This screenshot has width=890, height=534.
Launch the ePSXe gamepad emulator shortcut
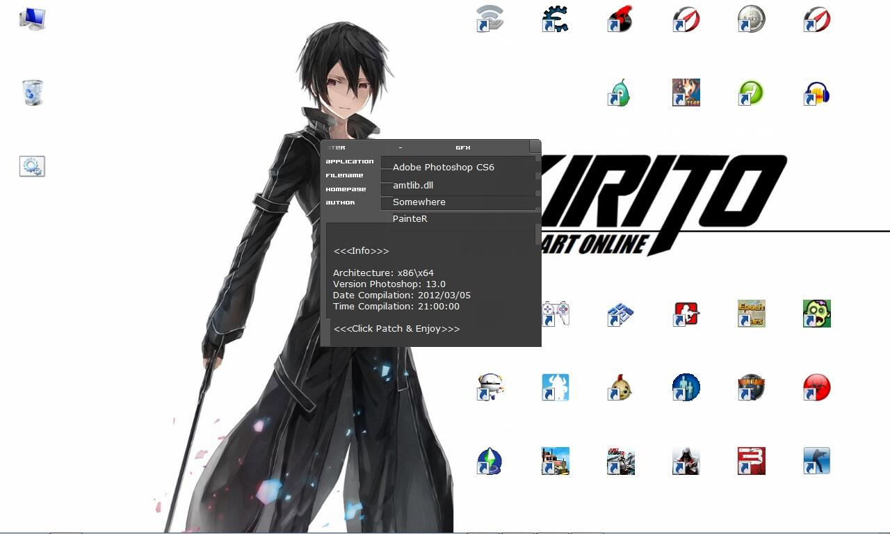pos(555,314)
